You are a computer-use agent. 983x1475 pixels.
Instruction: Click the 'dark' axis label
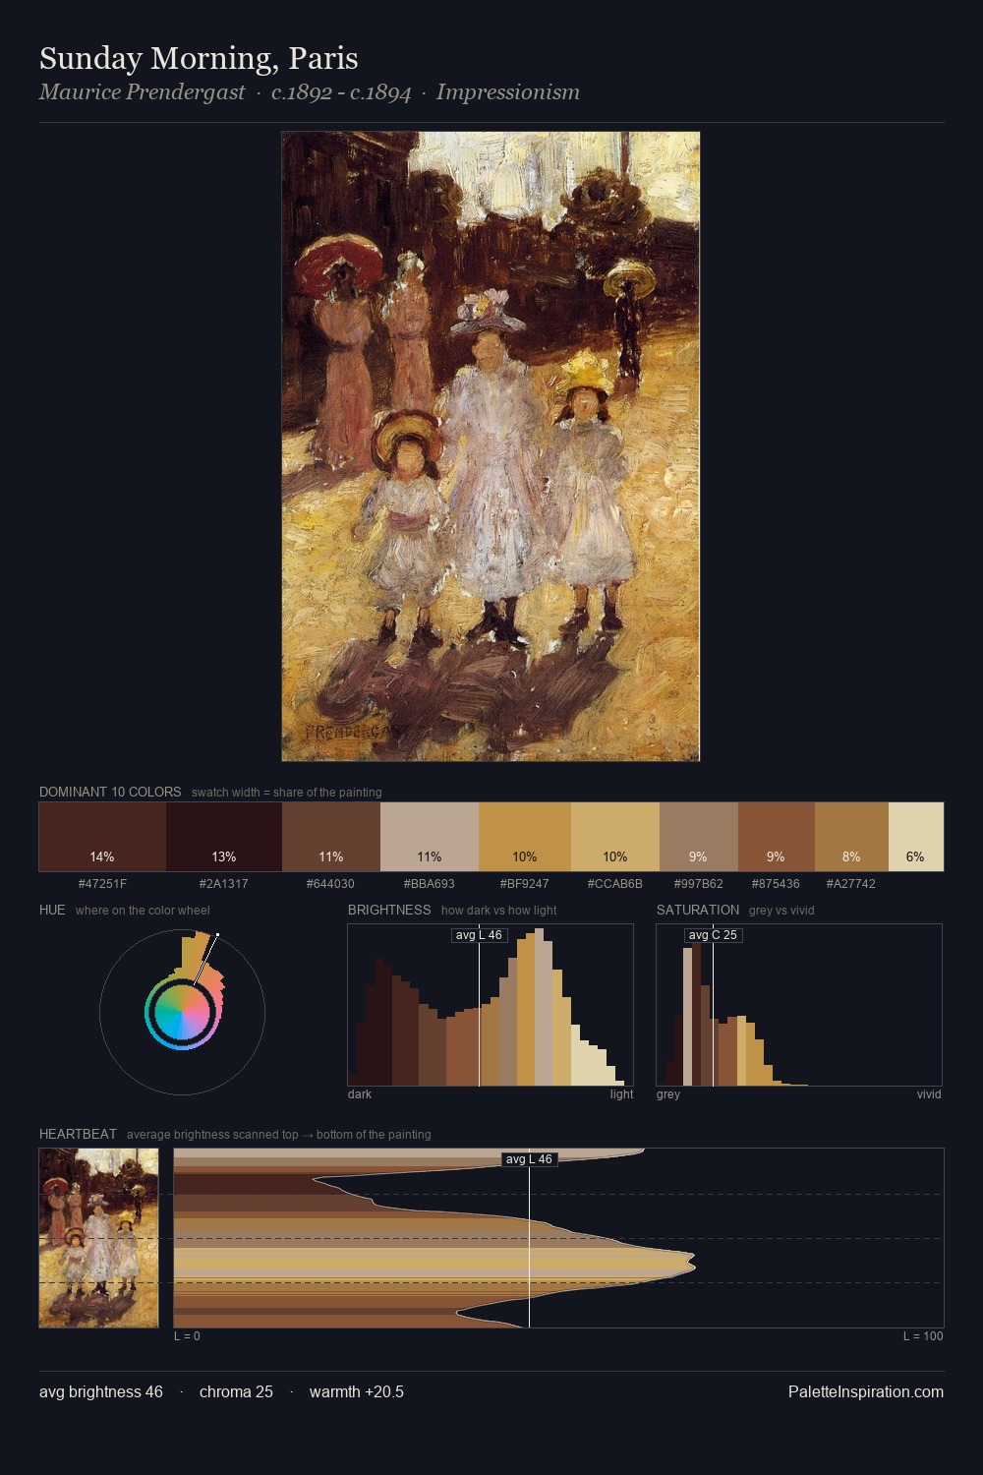pos(360,1094)
